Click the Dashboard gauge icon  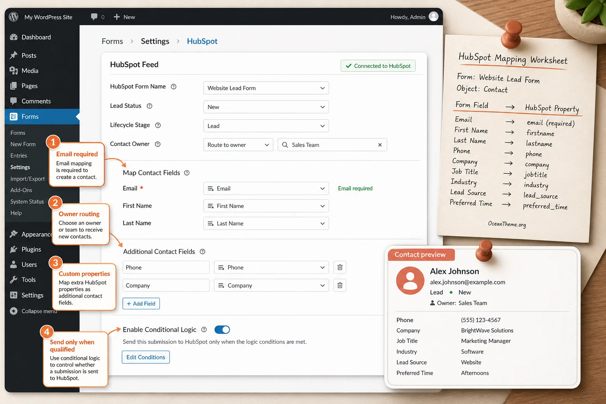point(14,37)
